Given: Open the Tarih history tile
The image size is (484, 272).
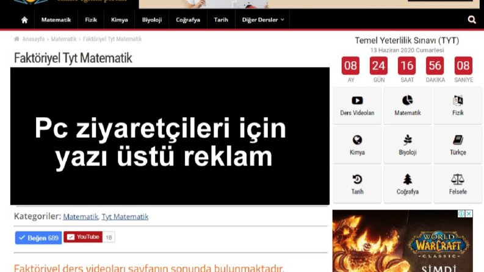Looking at the screenshot, I should tap(357, 184).
